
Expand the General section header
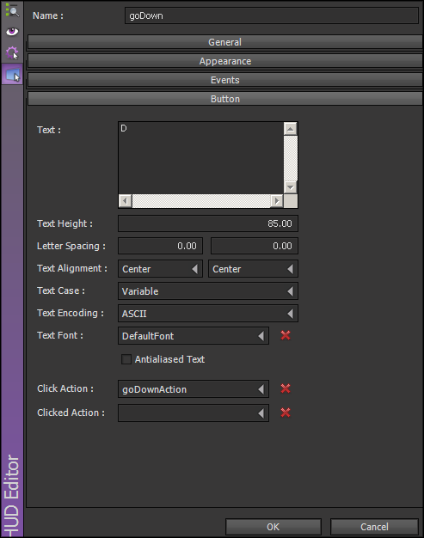click(224, 42)
